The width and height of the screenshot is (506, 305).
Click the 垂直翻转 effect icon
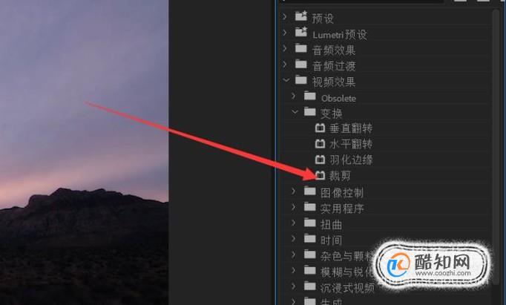[x=320, y=128]
